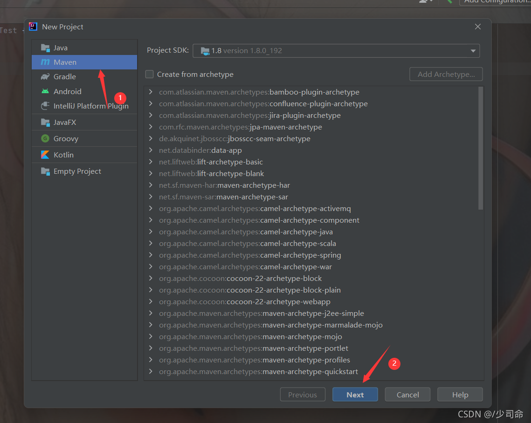Close the New Project dialog
The height and width of the screenshot is (423, 531).
point(477,27)
